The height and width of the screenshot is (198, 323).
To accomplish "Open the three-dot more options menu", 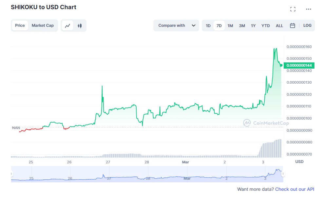I will coord(308,9).
